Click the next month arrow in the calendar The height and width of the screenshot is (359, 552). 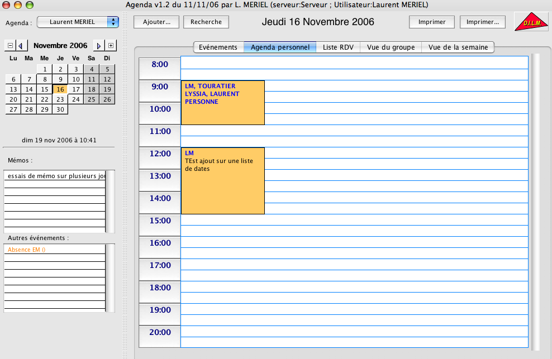98,45
